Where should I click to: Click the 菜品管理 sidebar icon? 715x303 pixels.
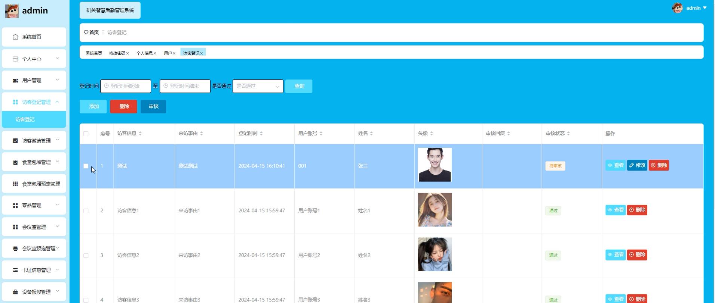pos(15,205)
